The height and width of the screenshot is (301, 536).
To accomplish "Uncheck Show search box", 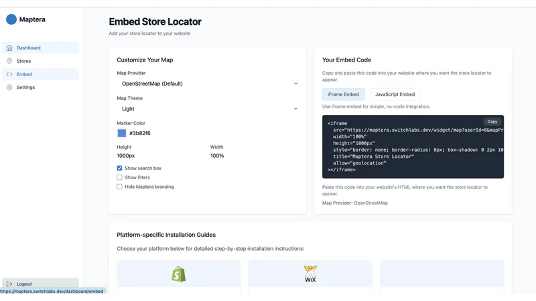I will click(119, 168).
